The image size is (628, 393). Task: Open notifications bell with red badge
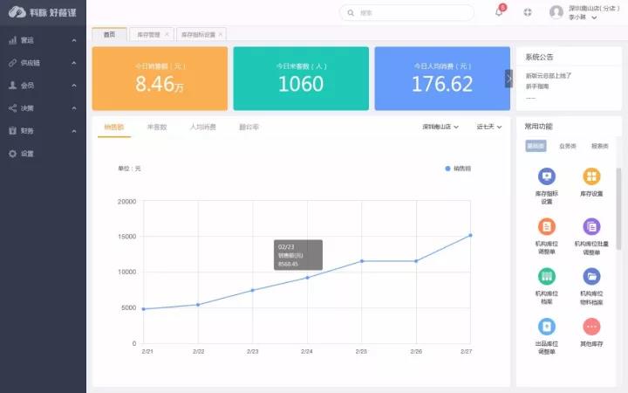[x=500, y=11]
